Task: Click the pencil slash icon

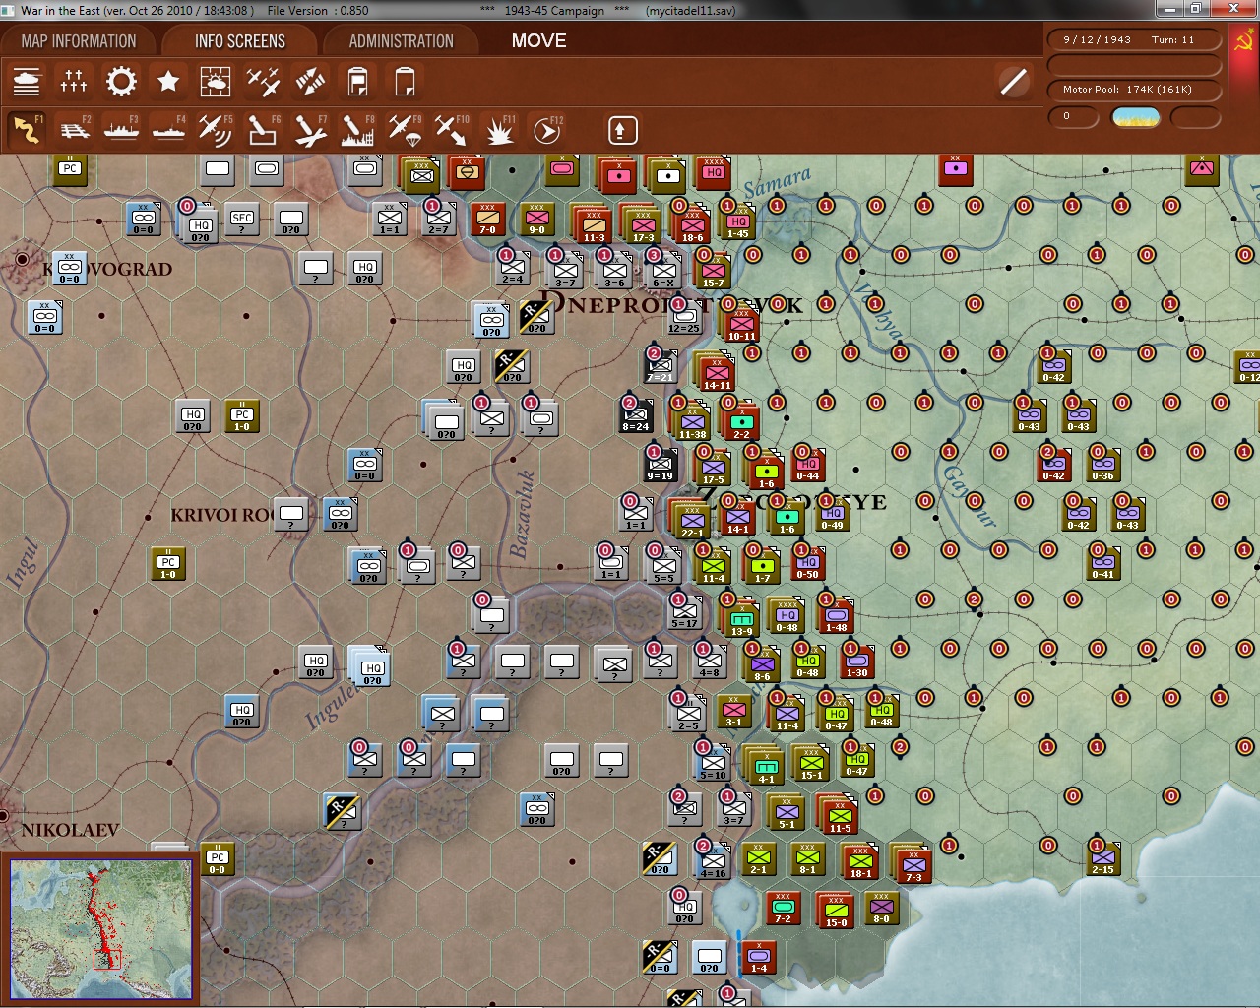Action: coord(1013,82)
